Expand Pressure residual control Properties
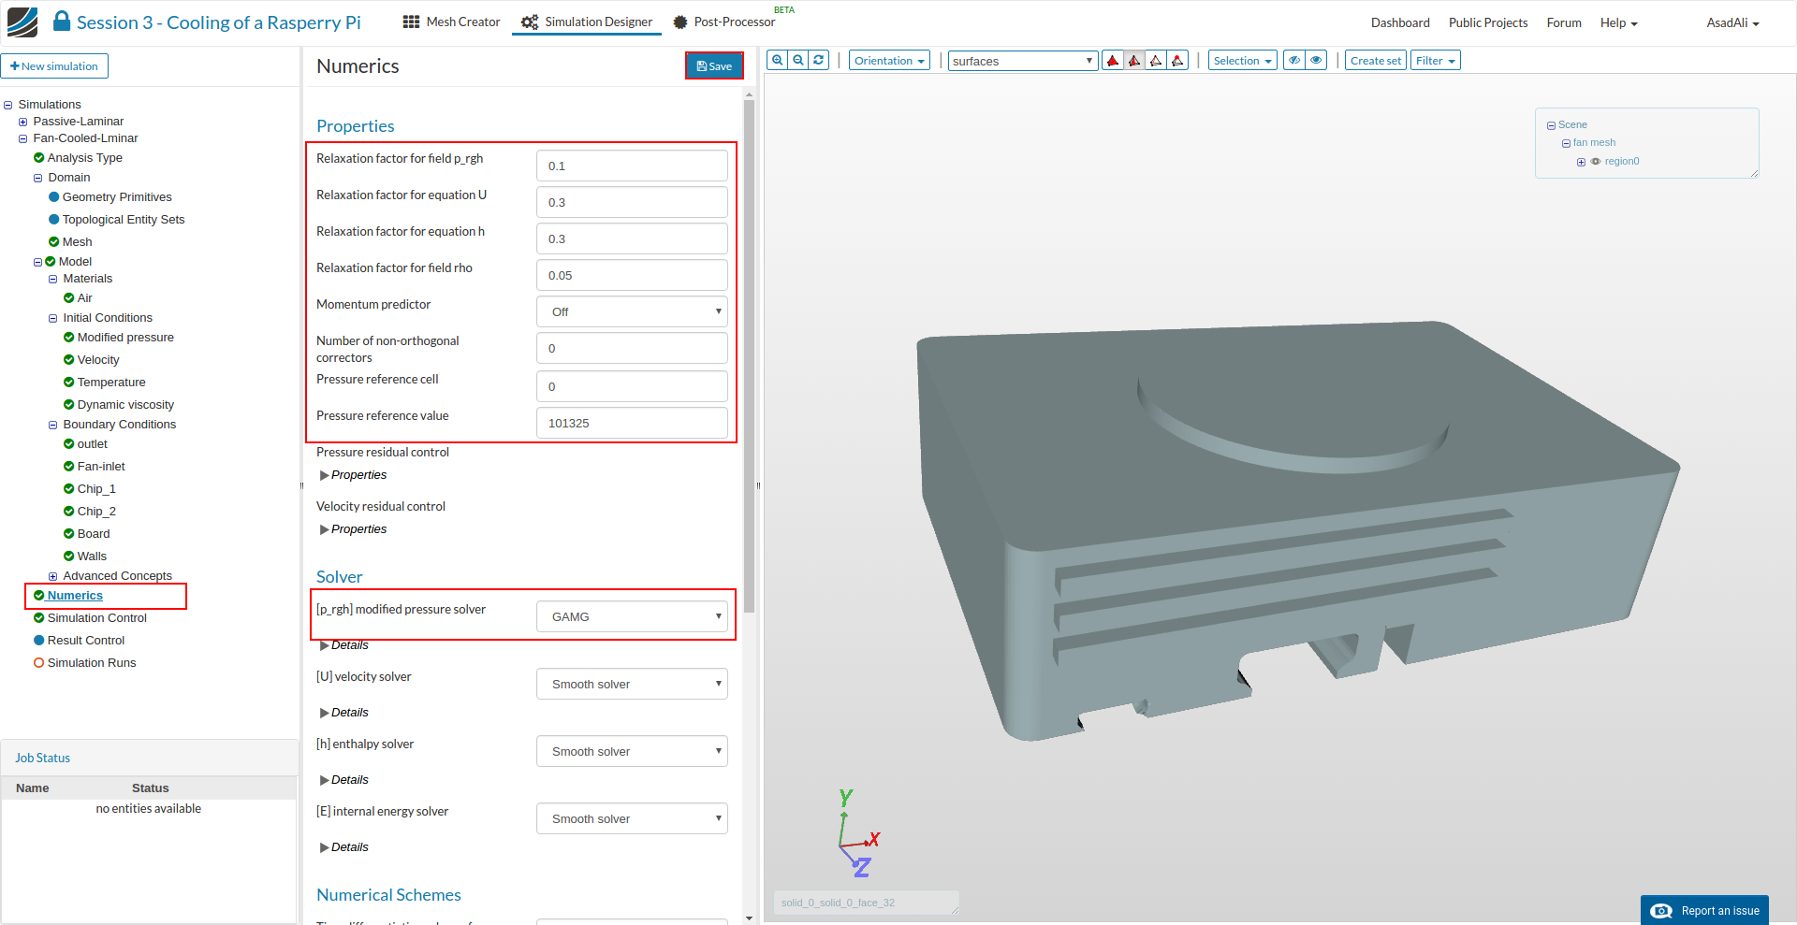1797x925 pixels. 353,475
